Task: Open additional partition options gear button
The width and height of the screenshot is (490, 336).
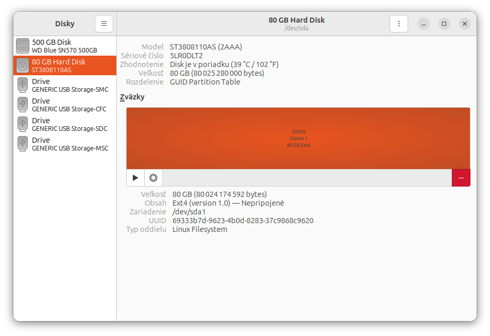Action: (153, 178)
